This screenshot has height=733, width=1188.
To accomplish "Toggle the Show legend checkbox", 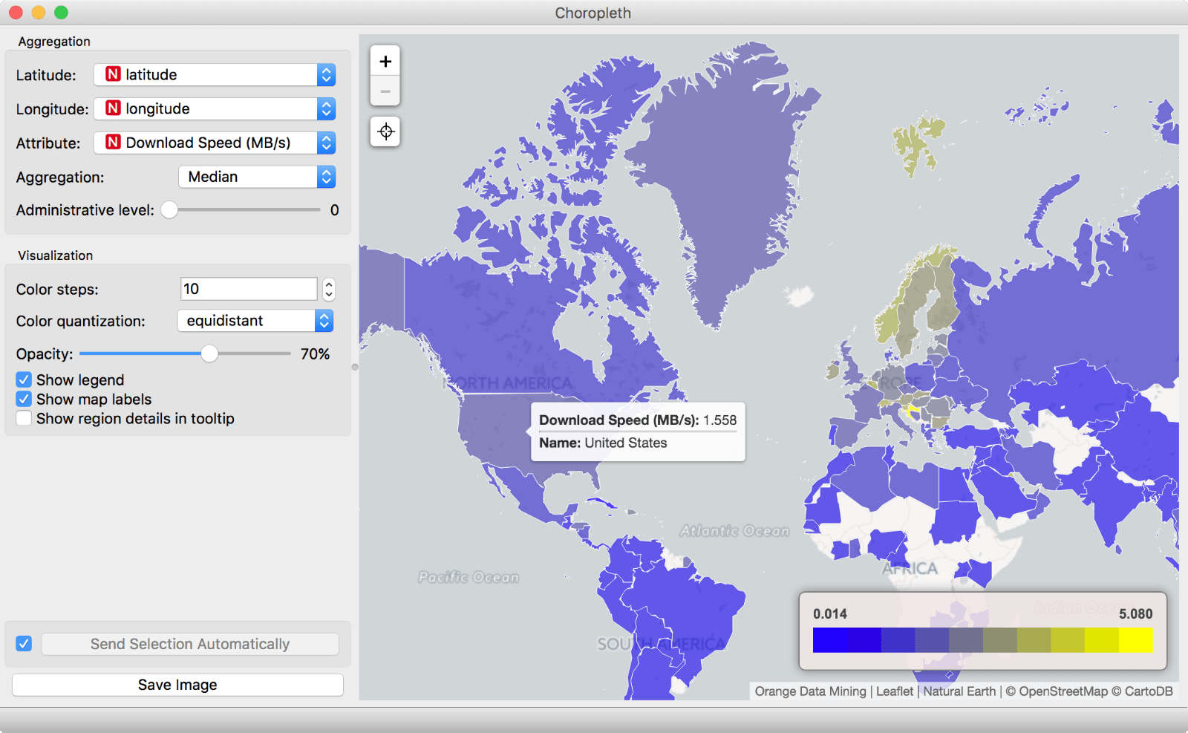I will 24,379.
